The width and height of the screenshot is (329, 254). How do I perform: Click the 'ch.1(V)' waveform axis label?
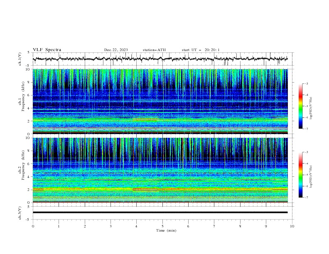point(20,59)
